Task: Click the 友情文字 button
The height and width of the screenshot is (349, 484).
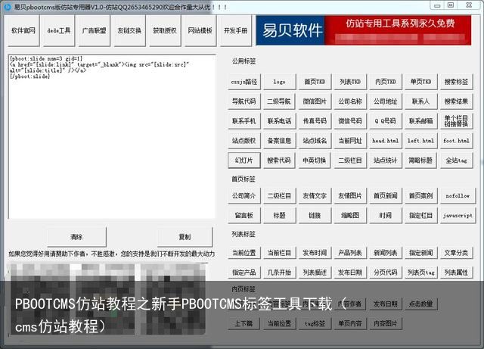Action: pos(315,195)
